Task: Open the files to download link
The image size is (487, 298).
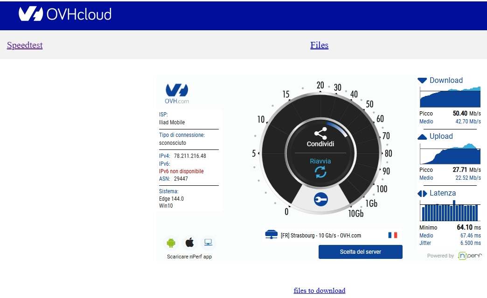Action: (319, 291)
